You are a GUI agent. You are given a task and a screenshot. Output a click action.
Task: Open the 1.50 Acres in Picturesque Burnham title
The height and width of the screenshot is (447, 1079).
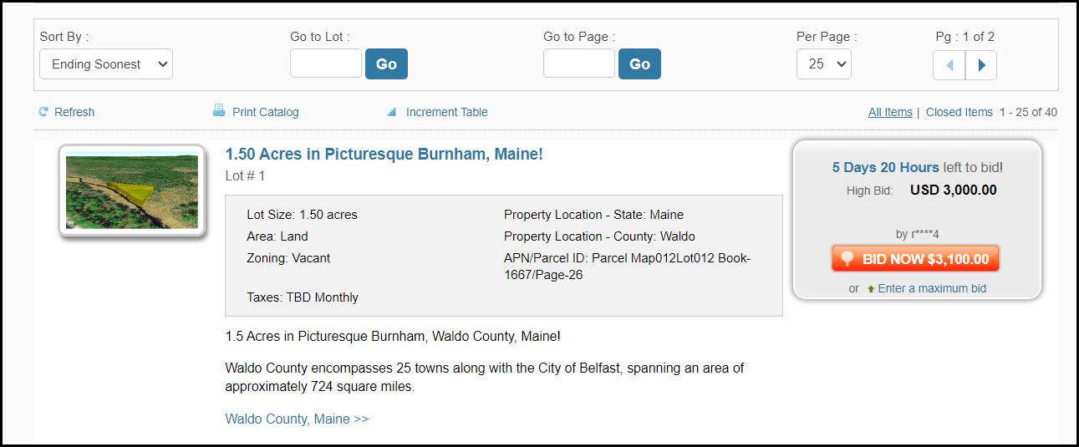coord(384,155)
